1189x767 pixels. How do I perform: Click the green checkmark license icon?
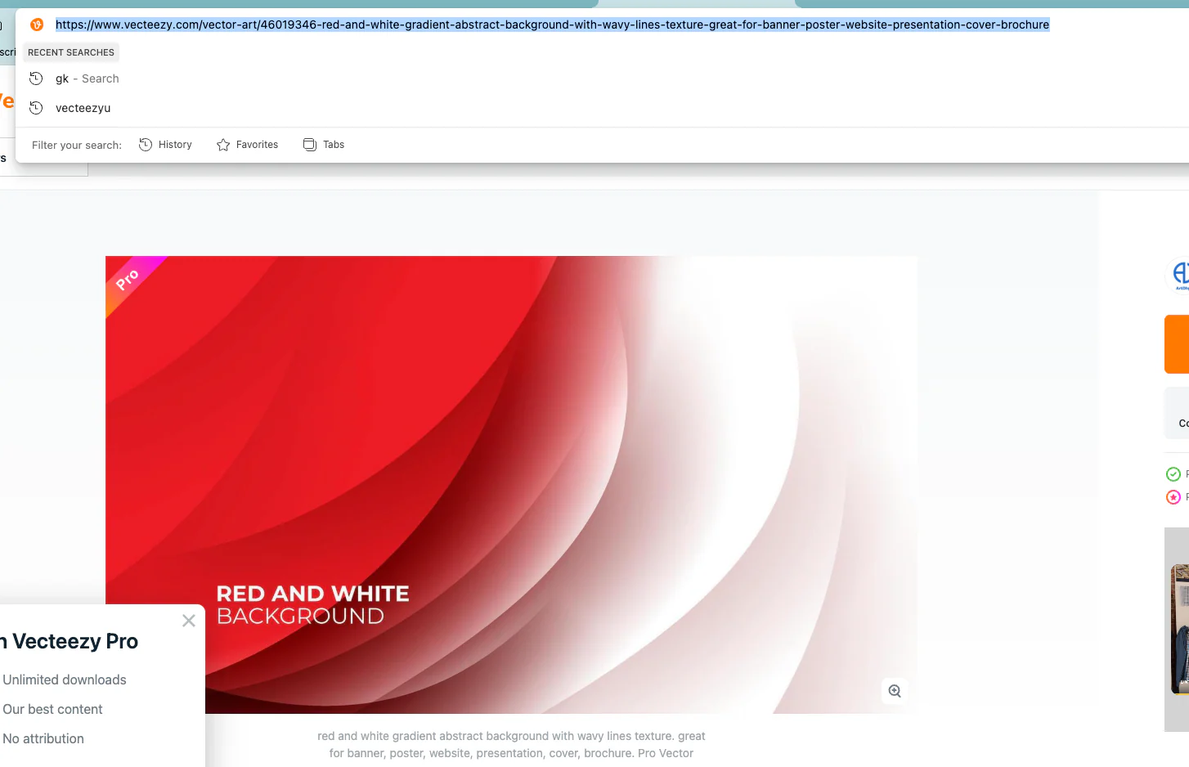[x=1173, y=474]
